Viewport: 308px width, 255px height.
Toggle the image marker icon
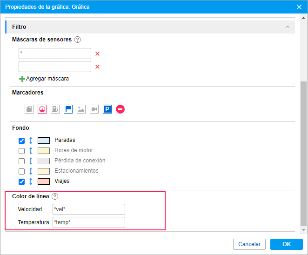[81, 109]
